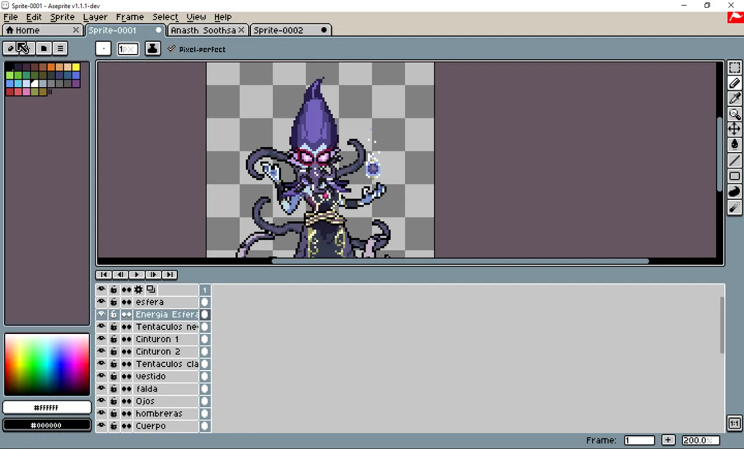The width and height of the screenshot is (744, 449).
Task: Open palette presets folder button
Action: pyautogui.click(x=44, y=48)
